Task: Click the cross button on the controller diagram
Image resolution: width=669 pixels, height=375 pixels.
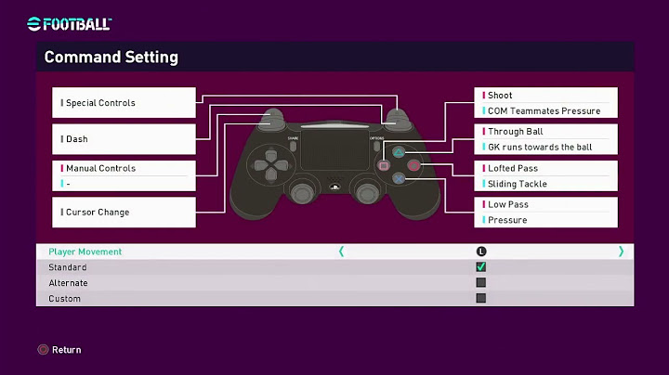Action: [x=399, y=179]
